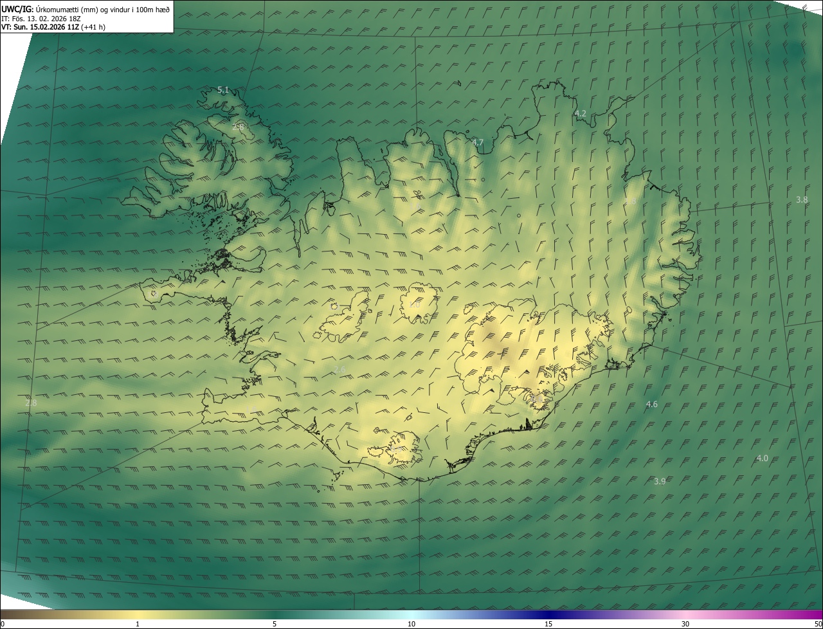Click the 5.1 value label on the map
This screenshot has height=629, width=823.
(223, 90)
